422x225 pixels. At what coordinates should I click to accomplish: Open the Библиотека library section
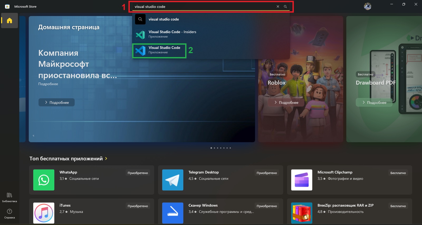9,197
